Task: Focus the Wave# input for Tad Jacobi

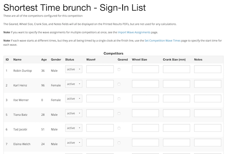Action: click(x=100, y=128)
